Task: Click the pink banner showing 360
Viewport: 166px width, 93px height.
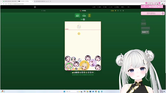Action: (153, 6)
